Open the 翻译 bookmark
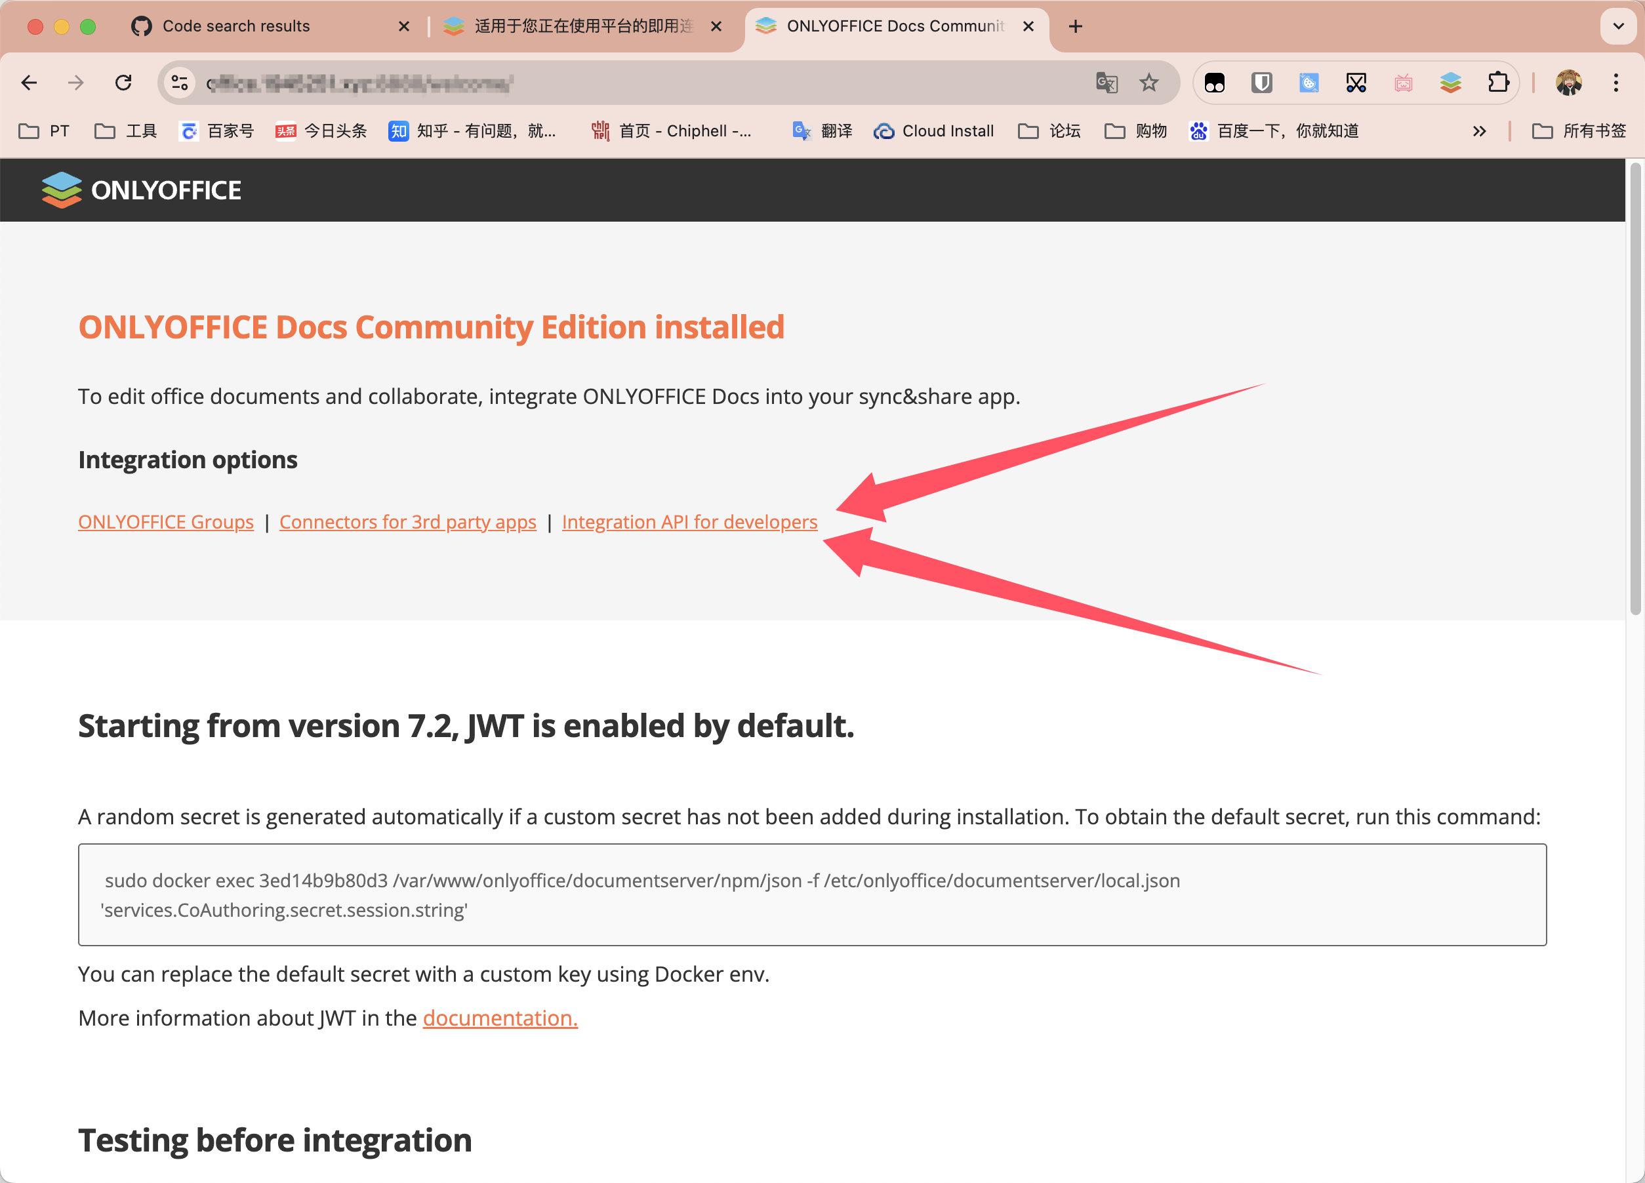Image resolution: width=1645 pixels, height=1183 pixels. pyautogui.click(x=822, y=131)
